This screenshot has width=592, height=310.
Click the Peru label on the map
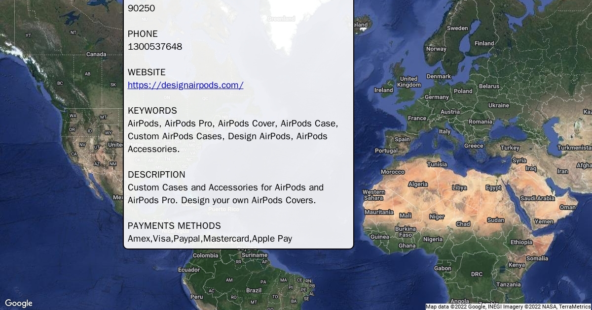[x=196, y=297]
